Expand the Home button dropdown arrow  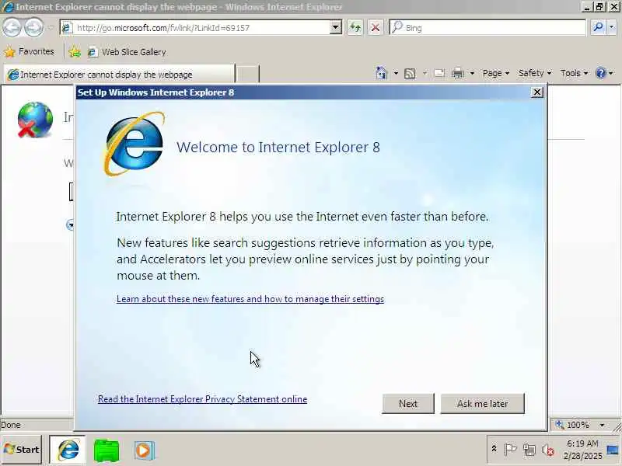(x=396, y=73)
